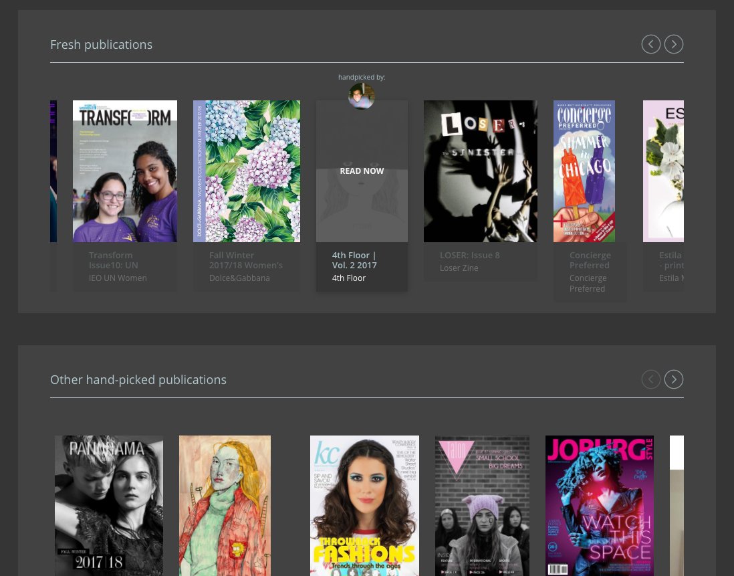Open the partially visible Estila cover
The height and width of the screenshot is (576, 734).
[663, 171]
